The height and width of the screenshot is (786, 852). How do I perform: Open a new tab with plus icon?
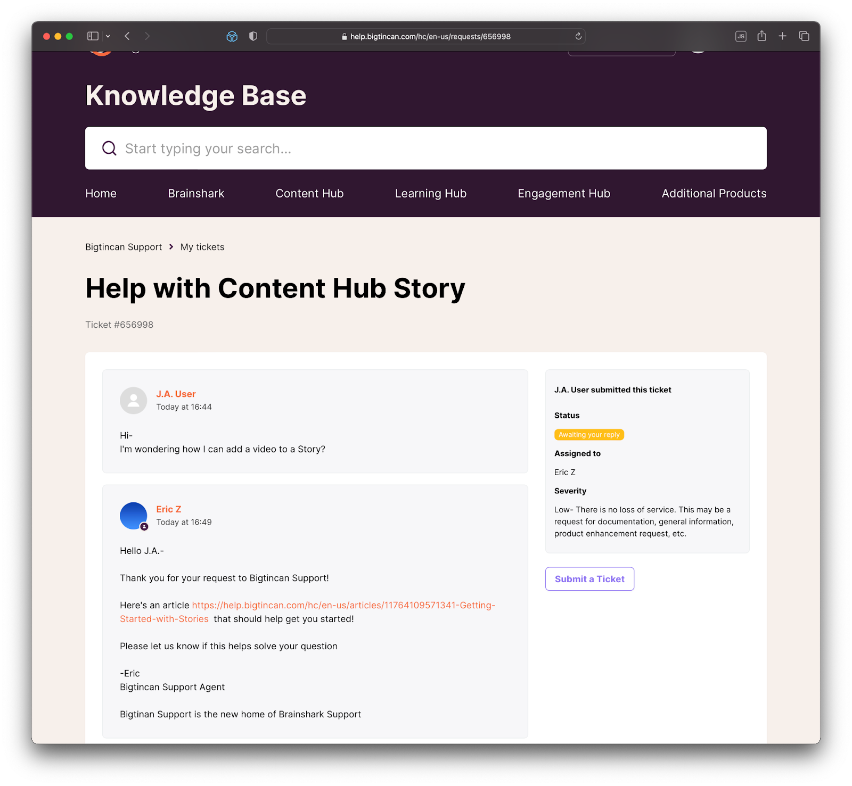[782, 36]
